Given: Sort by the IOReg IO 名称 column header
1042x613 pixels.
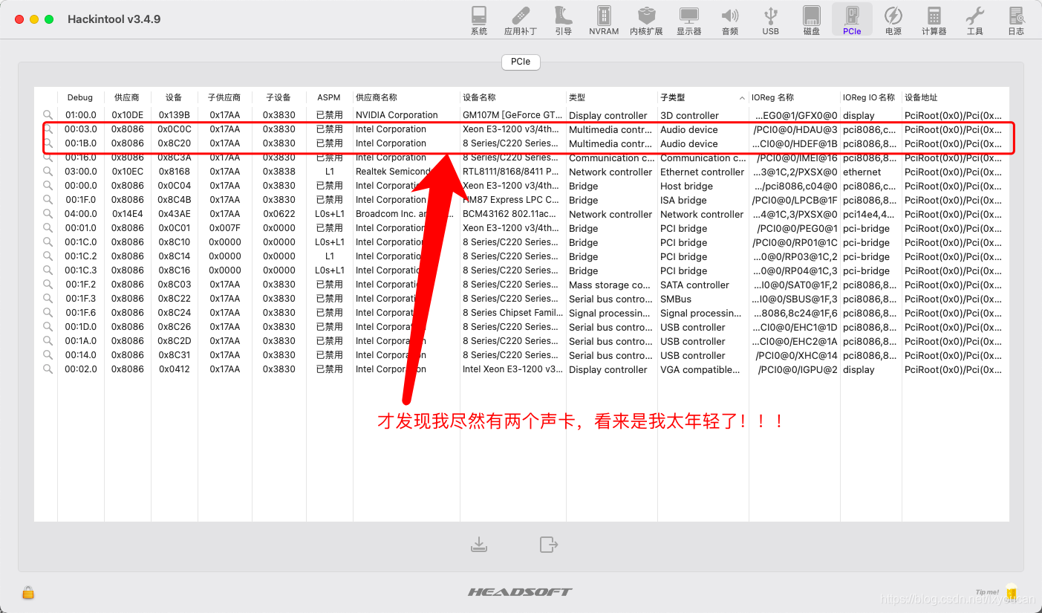Looking at the screenshot, I should pyautogui.click(x=870, y=97).
